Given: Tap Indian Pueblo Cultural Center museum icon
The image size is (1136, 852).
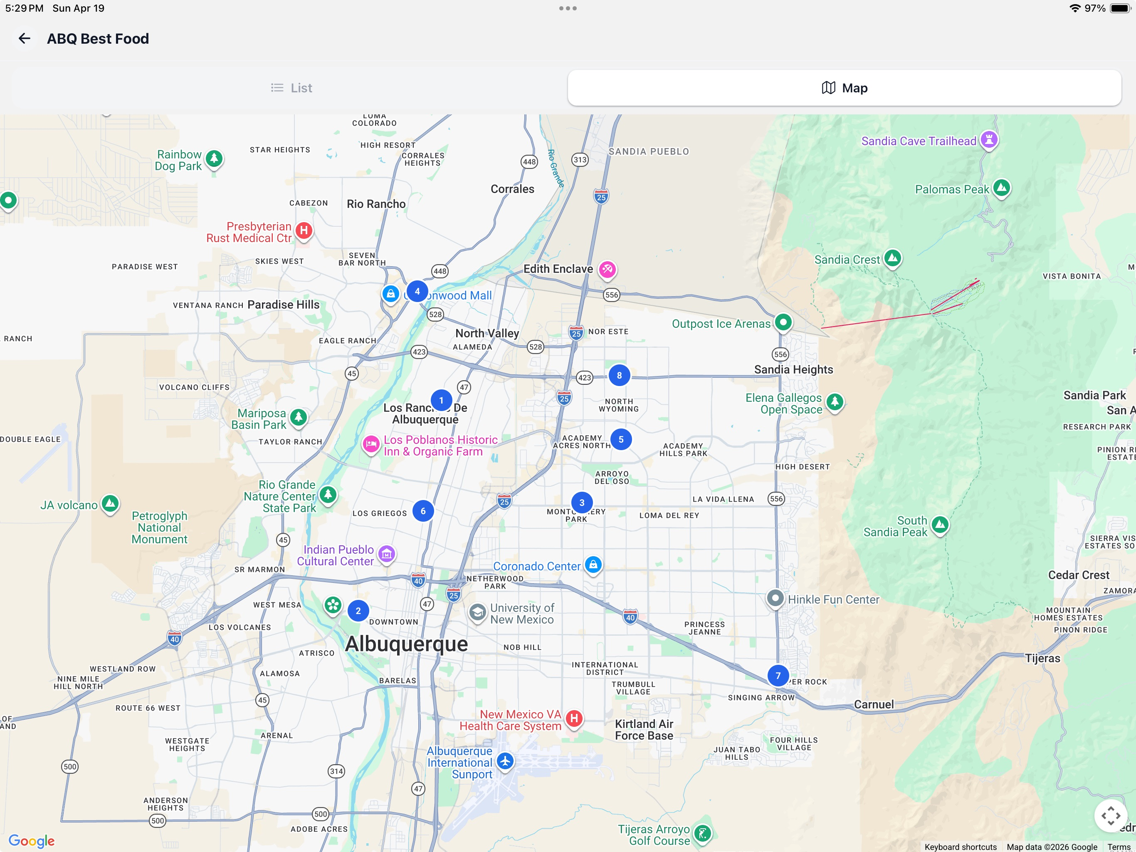Looking at the screenshot, I should [386, 555].
